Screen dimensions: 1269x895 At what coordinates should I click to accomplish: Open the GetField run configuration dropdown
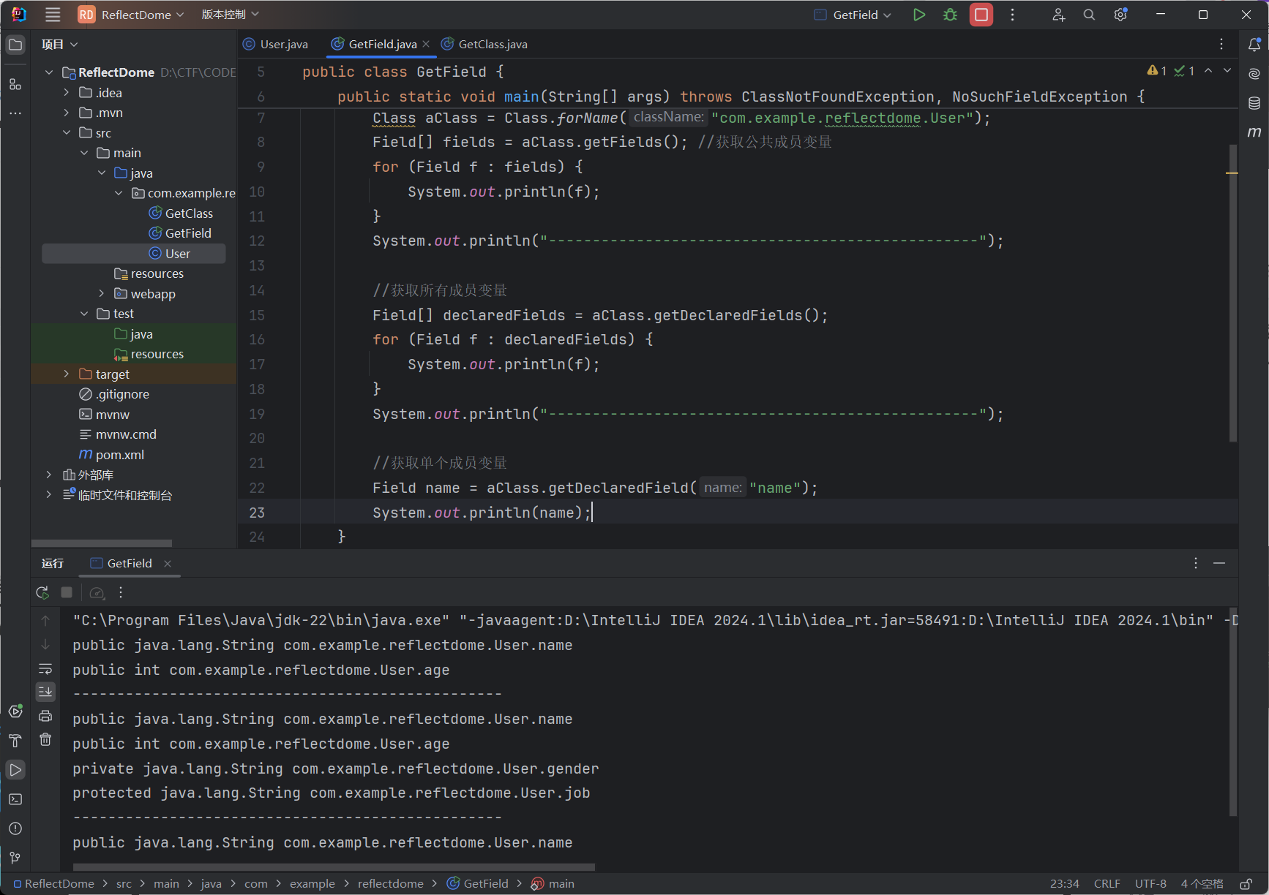[854, 15]
